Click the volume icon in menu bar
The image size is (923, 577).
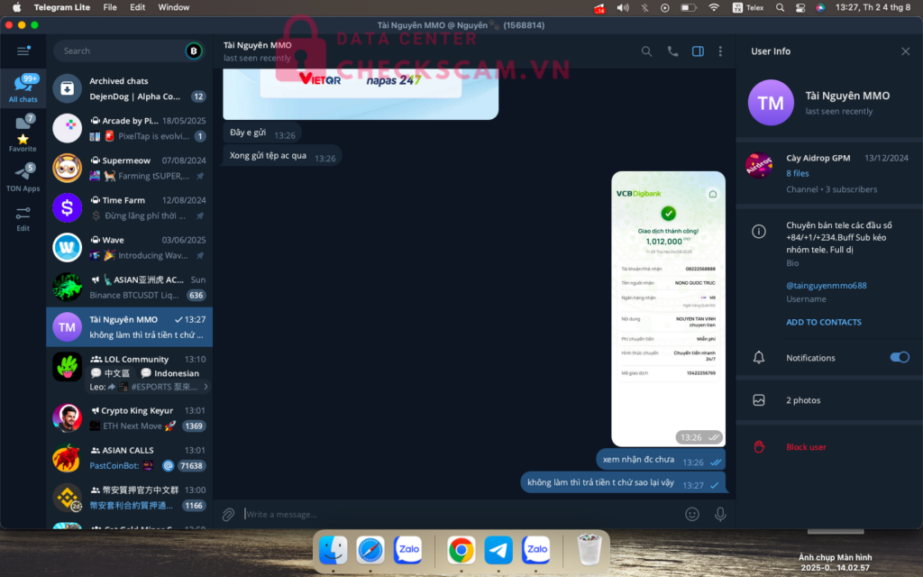point(622,7)
